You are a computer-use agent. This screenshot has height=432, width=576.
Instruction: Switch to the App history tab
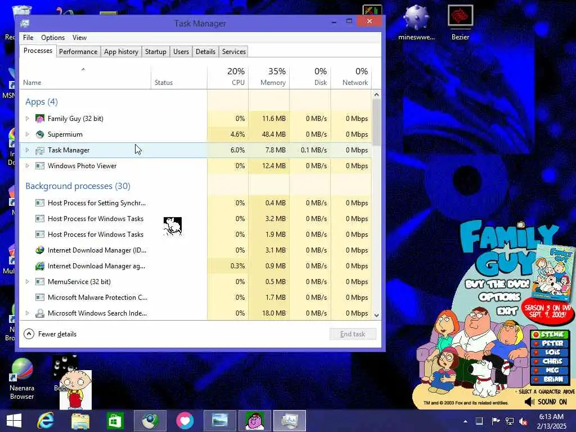click(x=121, y=51)
